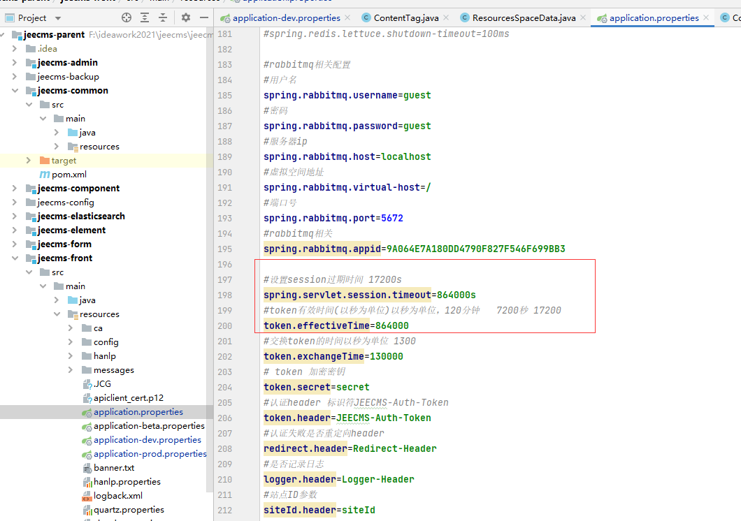Click the Expand All icon in Project panel
This screenshot has width=741, height=521.
click(145, 17)
